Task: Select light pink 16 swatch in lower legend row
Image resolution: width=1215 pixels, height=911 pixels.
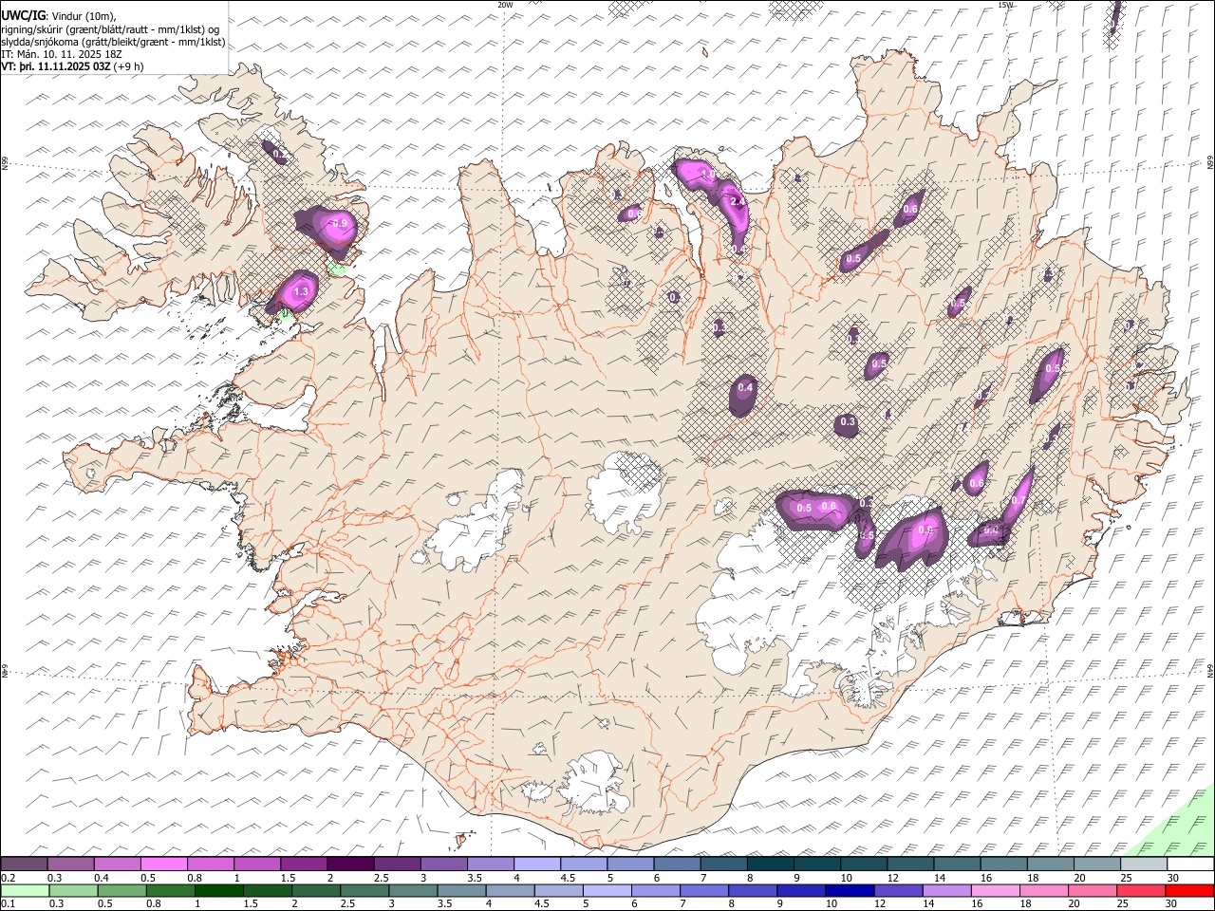Action: (x=997, y=891)
